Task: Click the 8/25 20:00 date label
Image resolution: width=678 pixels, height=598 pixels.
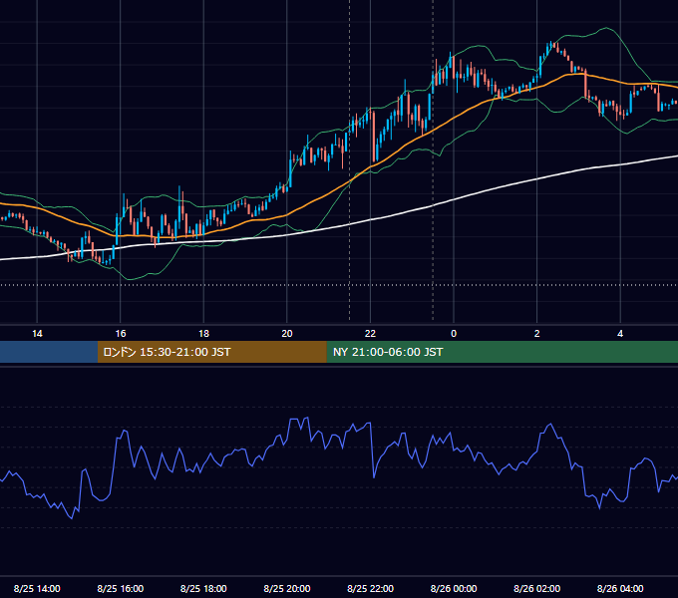Action: (x=287, y=588)
